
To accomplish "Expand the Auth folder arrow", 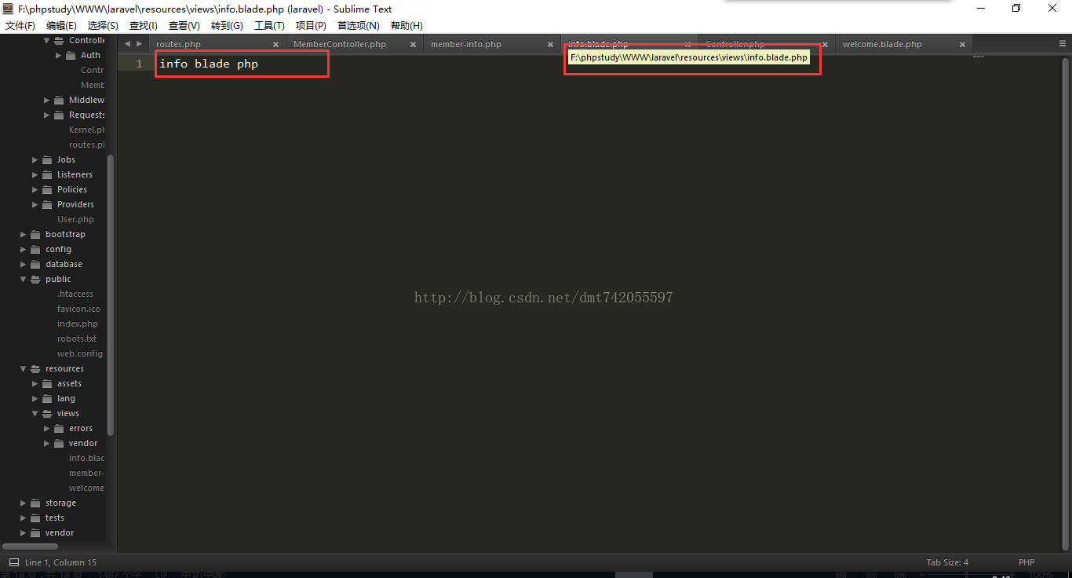I will pos(59,56).
